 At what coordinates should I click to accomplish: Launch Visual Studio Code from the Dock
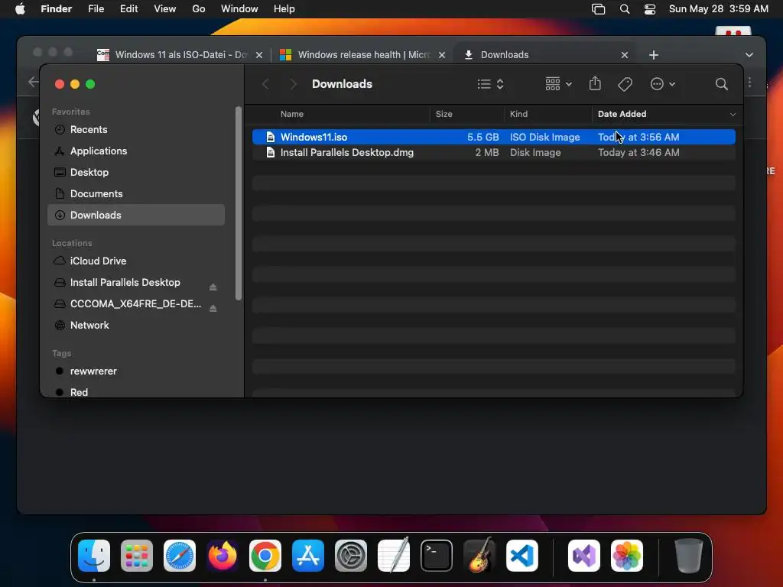point(521,556)
